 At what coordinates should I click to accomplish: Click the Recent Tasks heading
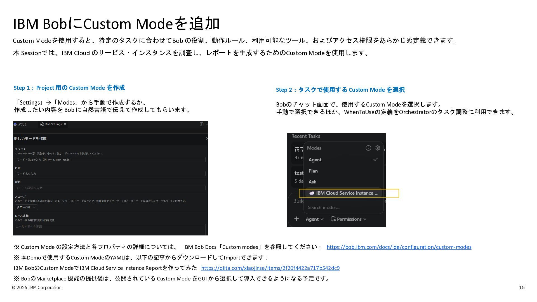coord(305,136)
